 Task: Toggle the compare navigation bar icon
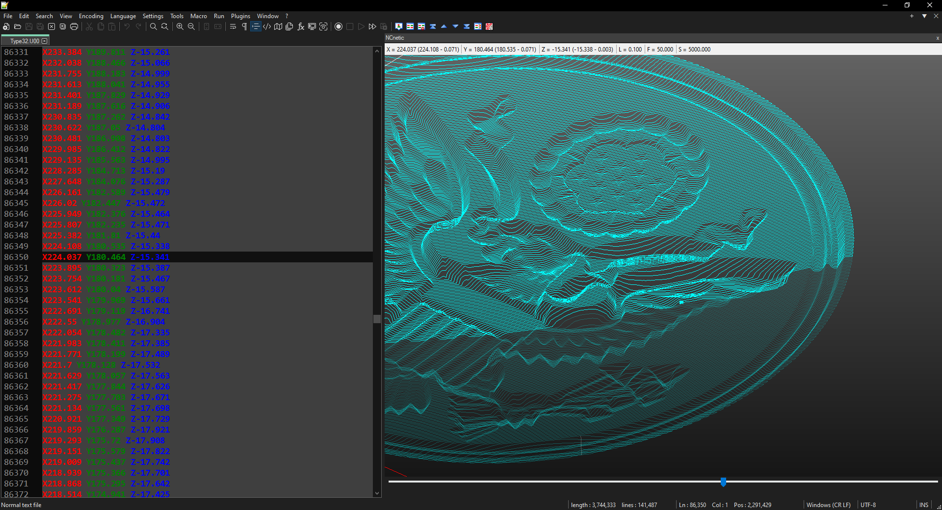coord(478,26)
